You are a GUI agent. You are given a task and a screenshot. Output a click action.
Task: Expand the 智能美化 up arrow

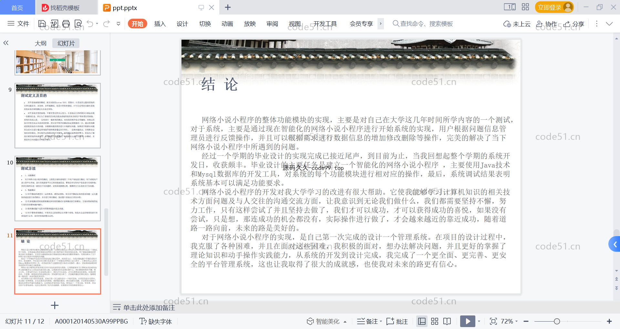[345, 322]
